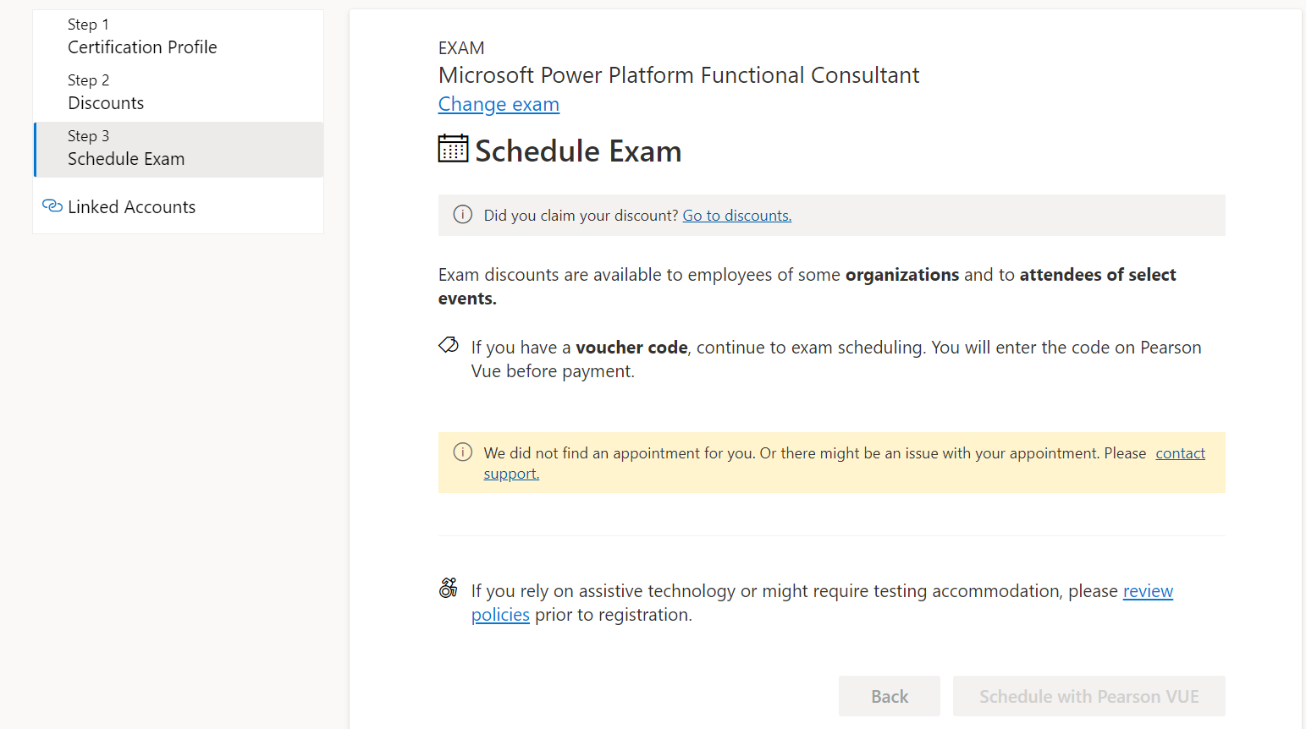Image resolution: width=1306 pixels, height=729 pixels.
Task: Click the info icon on the discount banner
Action: pyautogui.click(x=462, y=214)
